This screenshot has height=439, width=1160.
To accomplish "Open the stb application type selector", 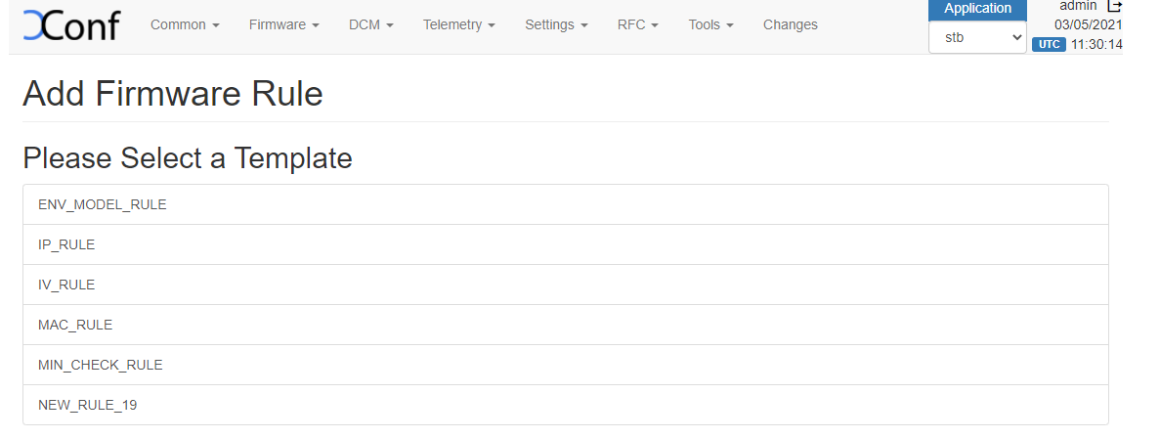I will tap(977, 37).
